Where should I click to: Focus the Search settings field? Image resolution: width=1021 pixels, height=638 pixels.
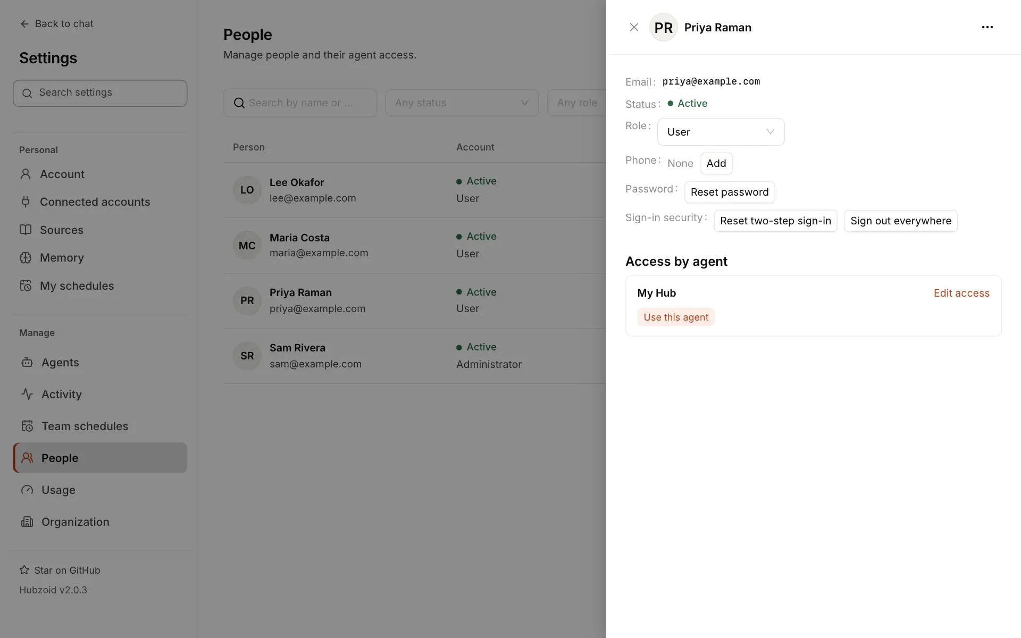pos(100,93)
